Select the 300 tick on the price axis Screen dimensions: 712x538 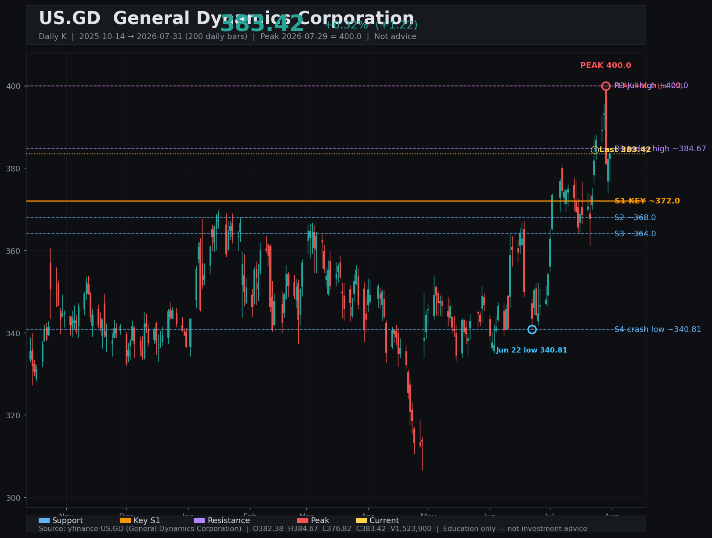[13, 498]
